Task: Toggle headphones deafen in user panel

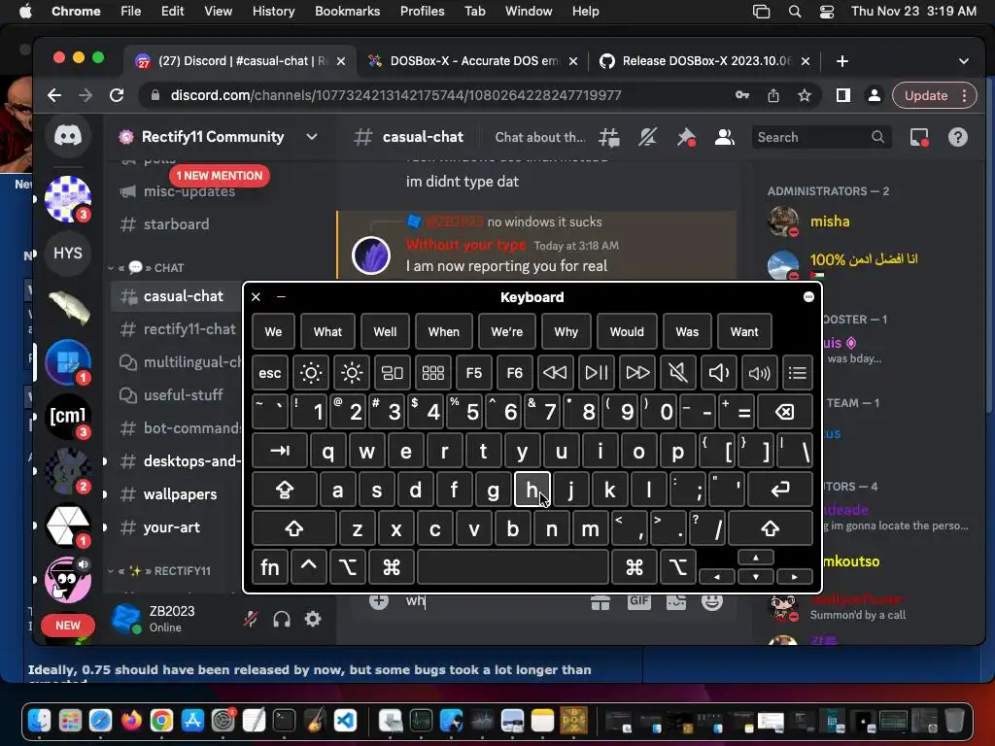Action: pyautogui.click(x=282, y=619)
